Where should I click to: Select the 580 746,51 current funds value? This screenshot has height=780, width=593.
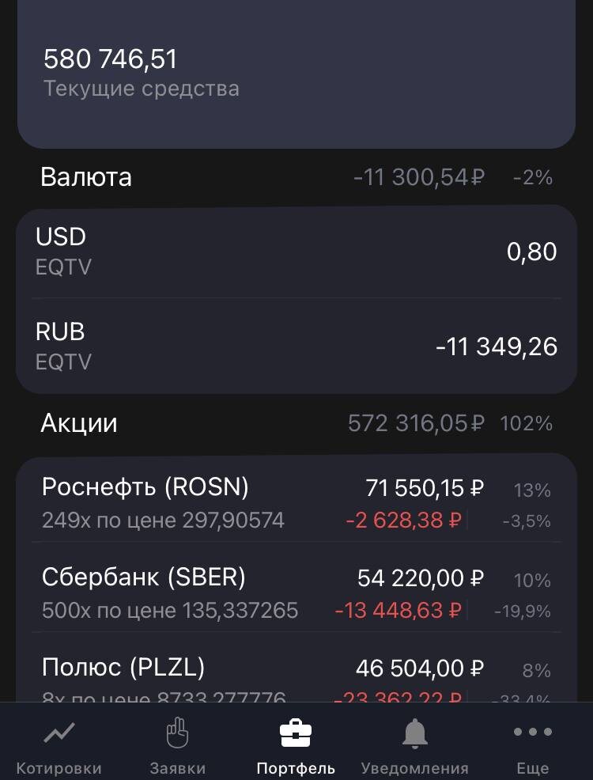coord(111,59)
